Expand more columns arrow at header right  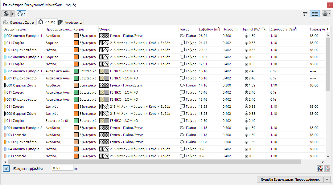[328, 29]
